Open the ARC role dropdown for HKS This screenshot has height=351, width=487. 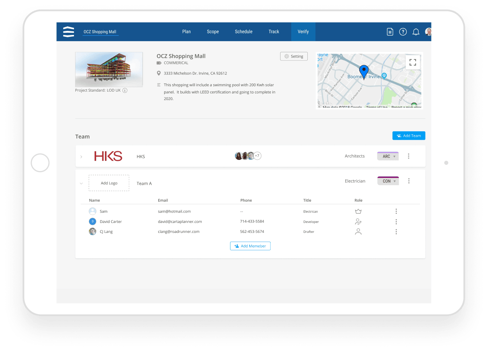388,156
